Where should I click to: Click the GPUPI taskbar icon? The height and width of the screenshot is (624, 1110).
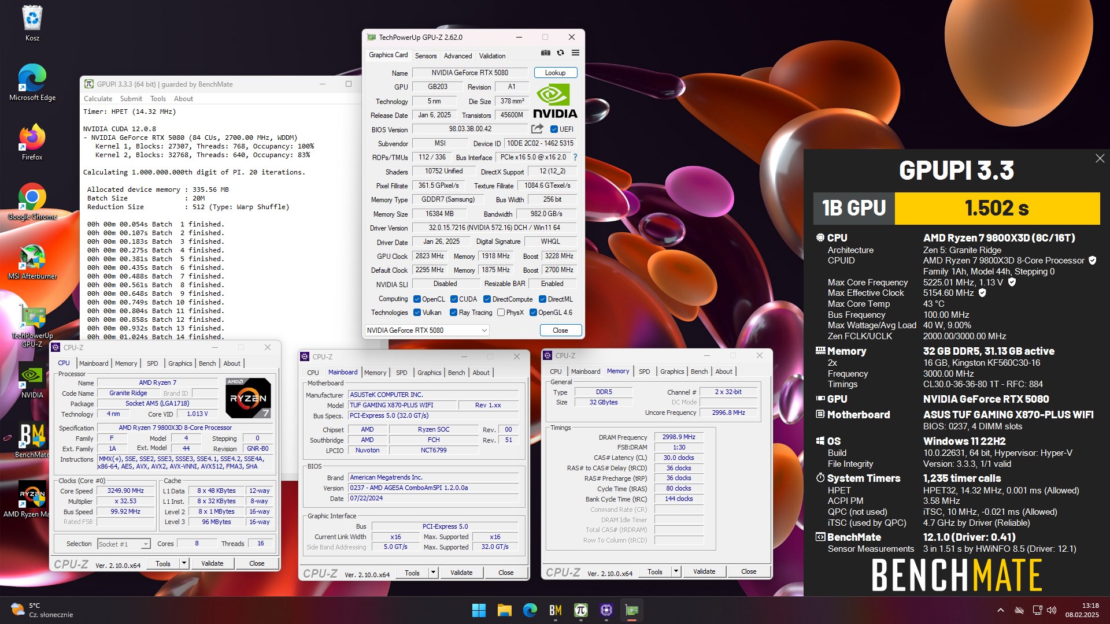point(580,610)
